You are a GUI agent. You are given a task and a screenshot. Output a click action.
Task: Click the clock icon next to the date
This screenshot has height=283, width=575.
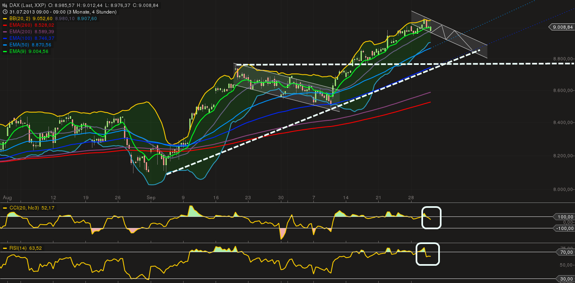[x=4, y=12]
